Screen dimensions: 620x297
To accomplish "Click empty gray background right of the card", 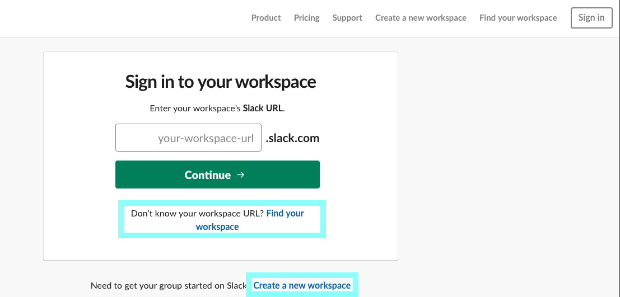I will pos(506,158).
